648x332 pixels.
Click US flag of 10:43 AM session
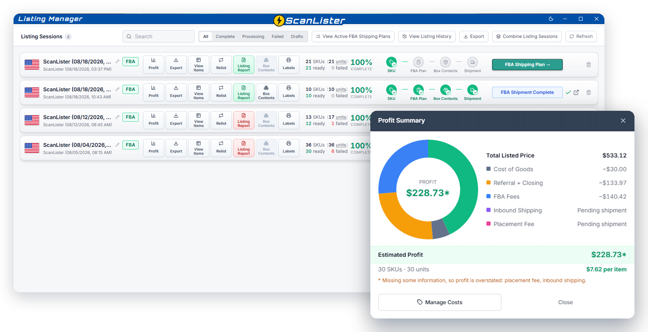[x=32, y=92]
